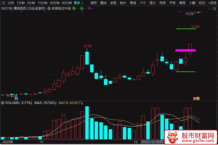
Task: Select the 30分钟 period tab
Action: [x=55, y=3]
